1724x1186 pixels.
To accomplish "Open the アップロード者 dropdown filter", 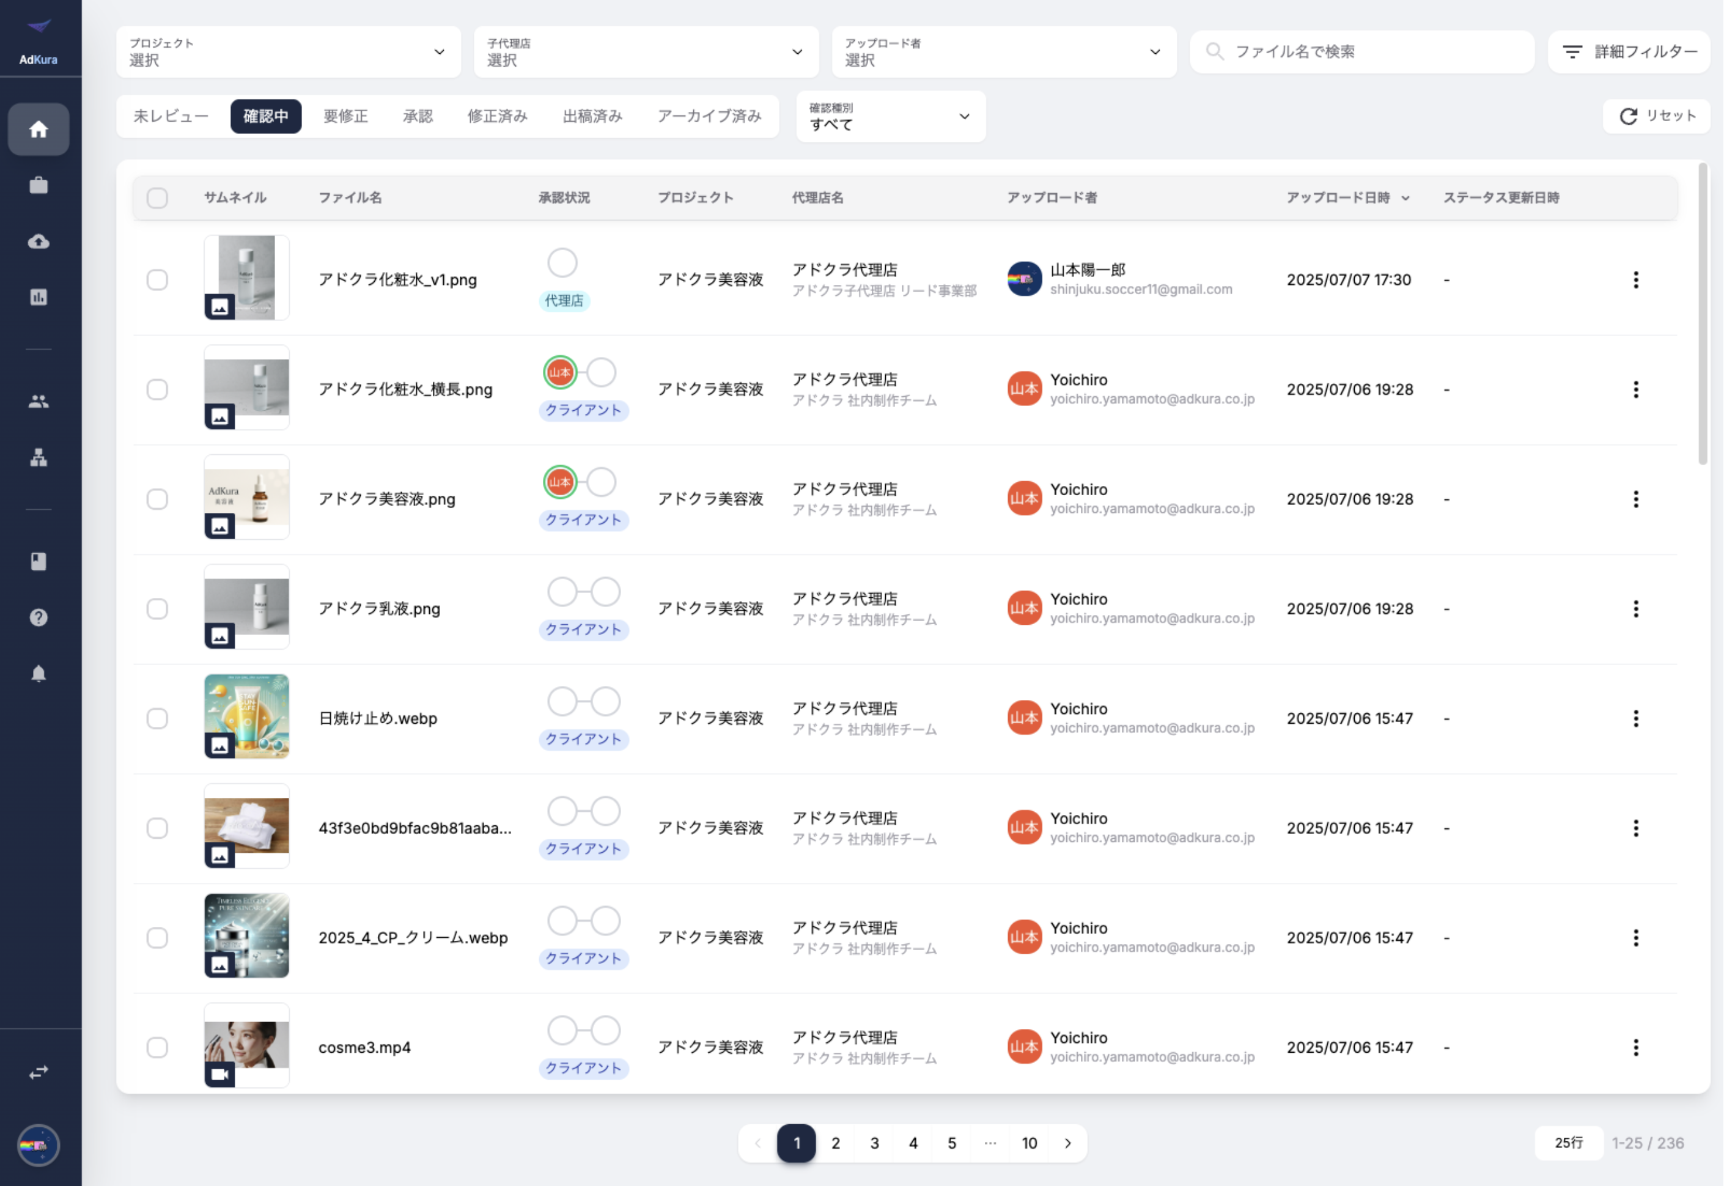I will pyautogui.click(x=1004, y=52).
